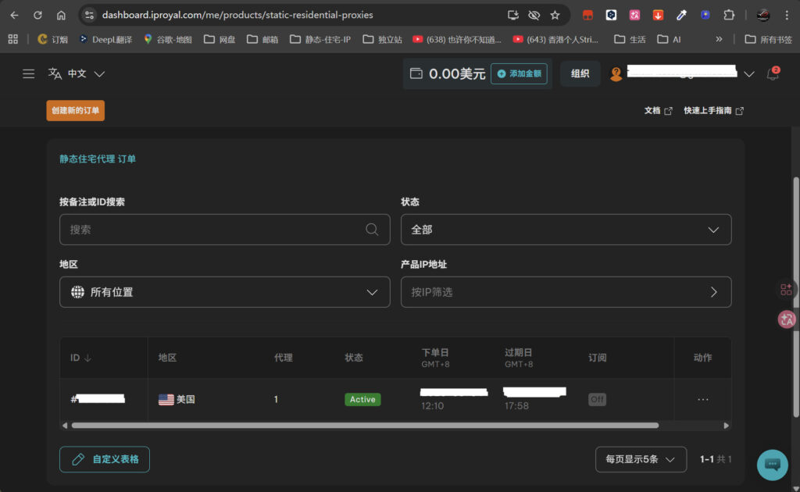Click the wallet balance icon

[x=416, y=74]
